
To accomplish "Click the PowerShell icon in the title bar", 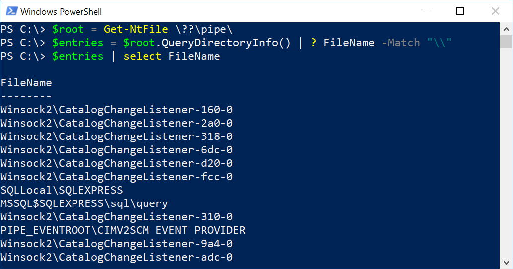I will 11,11.
